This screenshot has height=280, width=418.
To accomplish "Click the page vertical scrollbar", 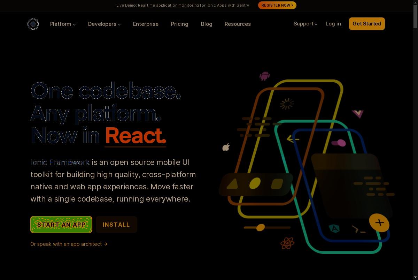I will pyautogui.click(x=415, y=140).
